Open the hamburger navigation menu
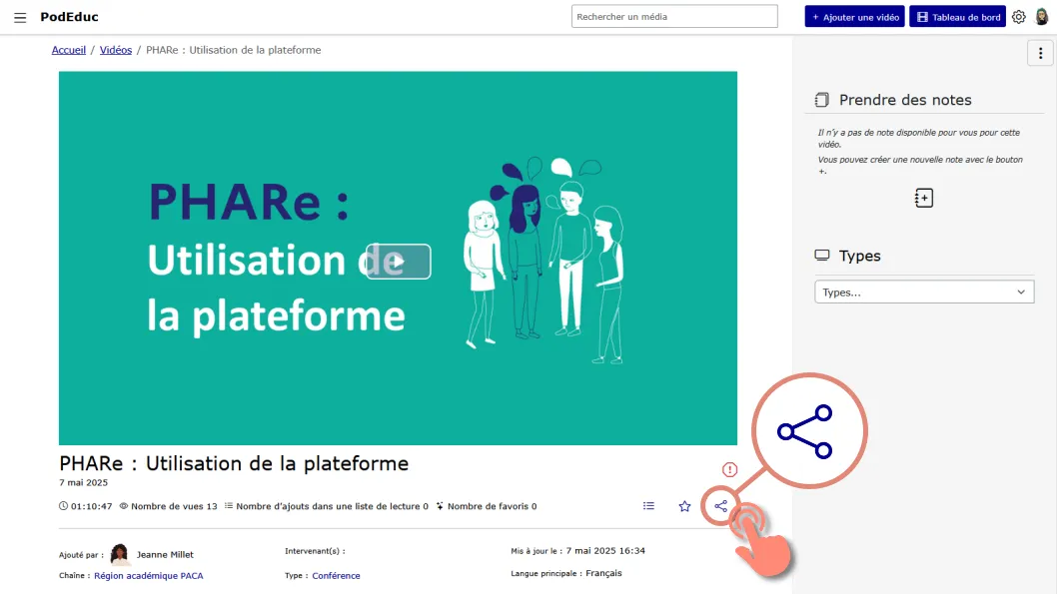Viewport: 1057px width, 594px height. coord(20,18)
